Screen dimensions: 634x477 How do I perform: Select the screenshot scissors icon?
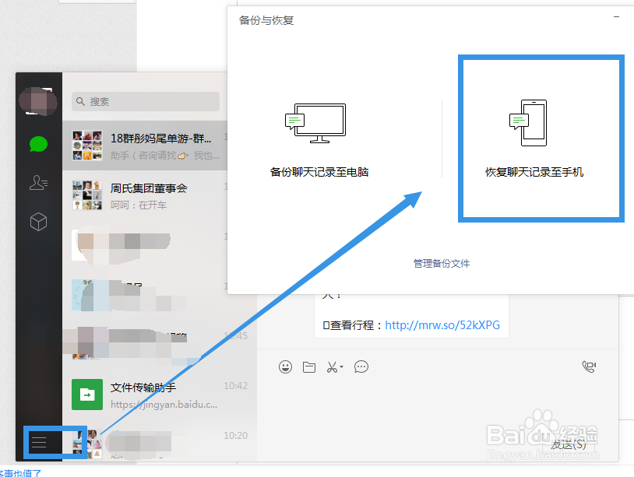click(332, 367)
